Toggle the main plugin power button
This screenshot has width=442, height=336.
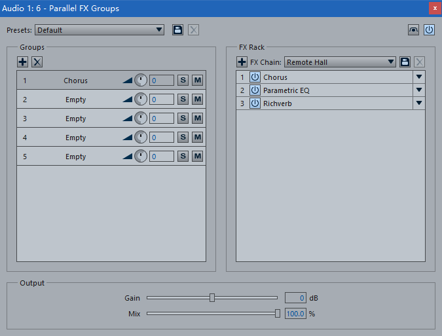click(x=429, y=30)
